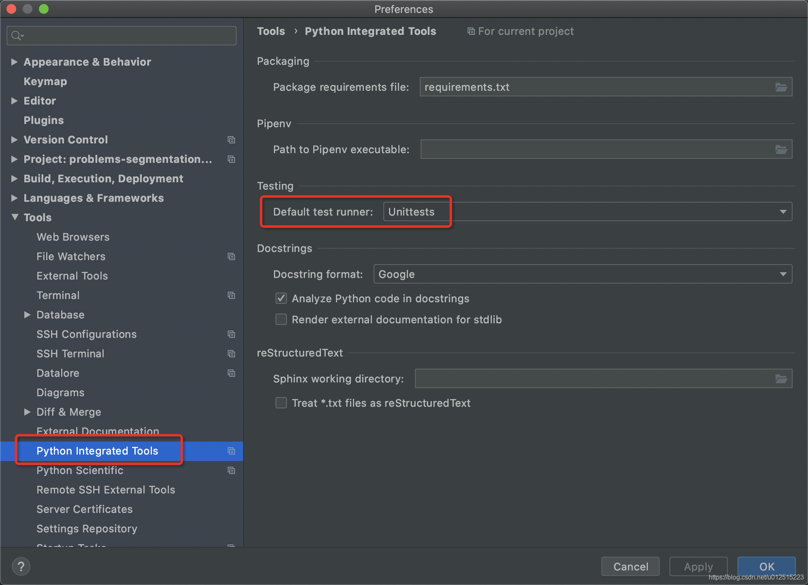Click project-level icon beside SSH Configurations
Screen dimensions: 808x585
(231, 334)
